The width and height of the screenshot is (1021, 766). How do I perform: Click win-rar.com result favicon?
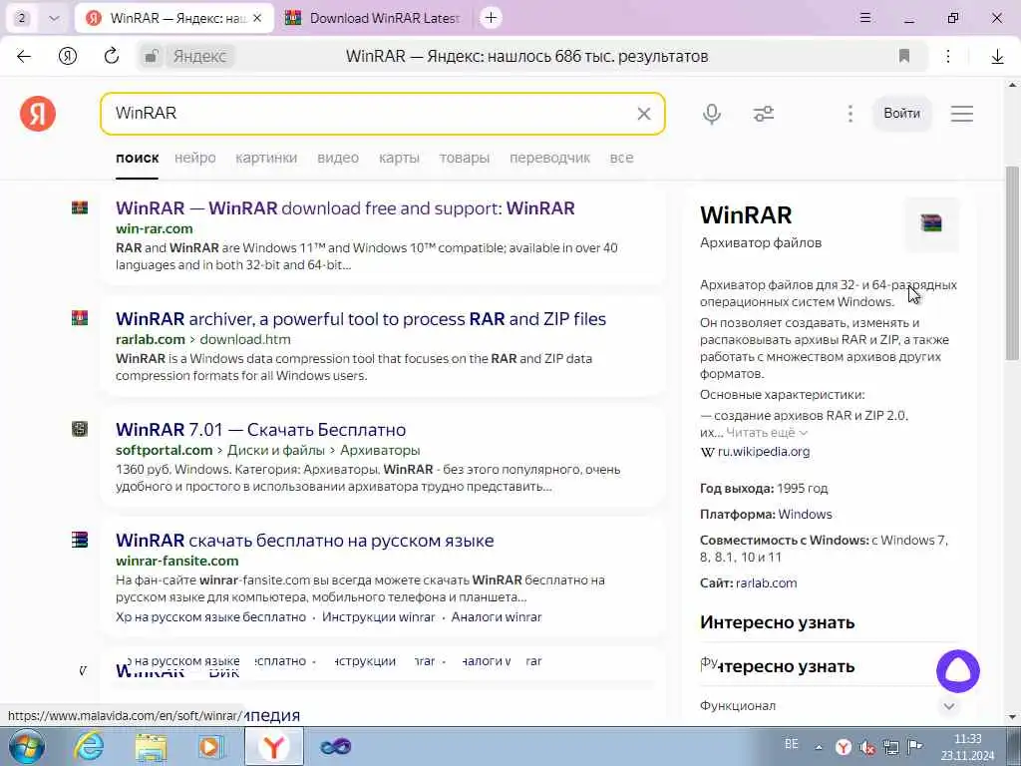click(x=80, y=207)
